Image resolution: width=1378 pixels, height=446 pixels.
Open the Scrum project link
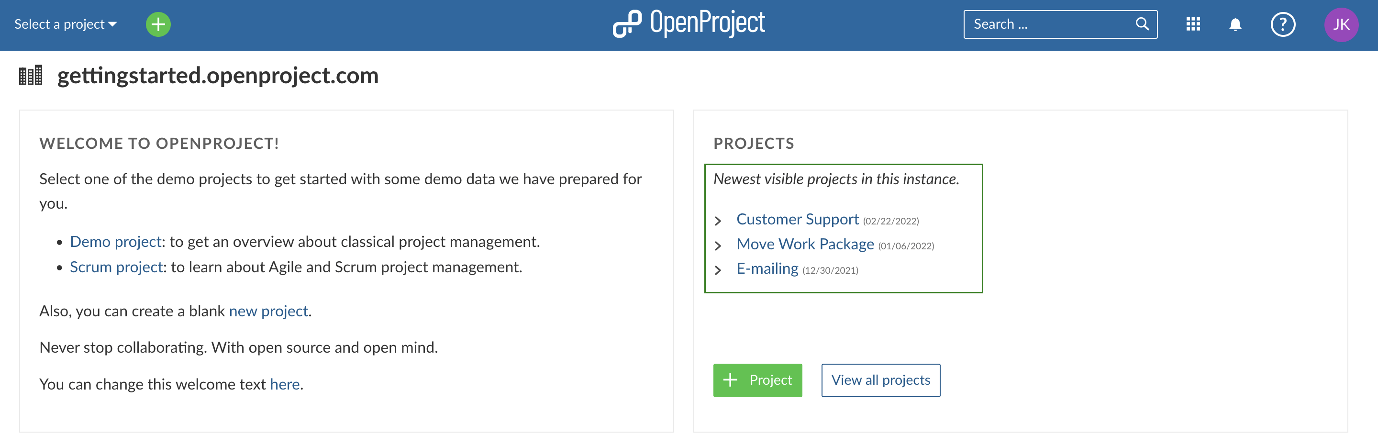coord(116,267)
